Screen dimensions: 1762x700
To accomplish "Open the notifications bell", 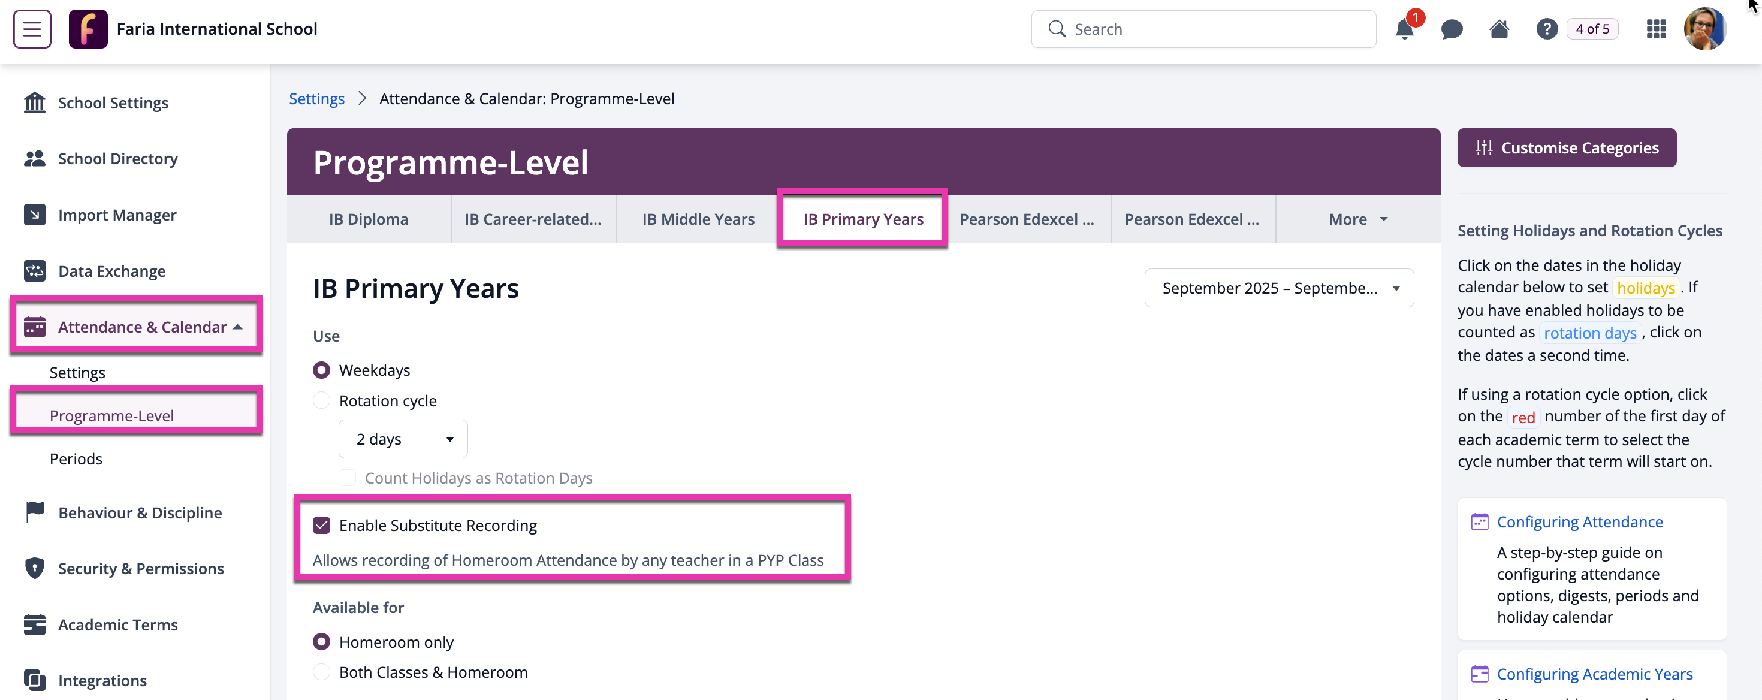I will 1404,29.
